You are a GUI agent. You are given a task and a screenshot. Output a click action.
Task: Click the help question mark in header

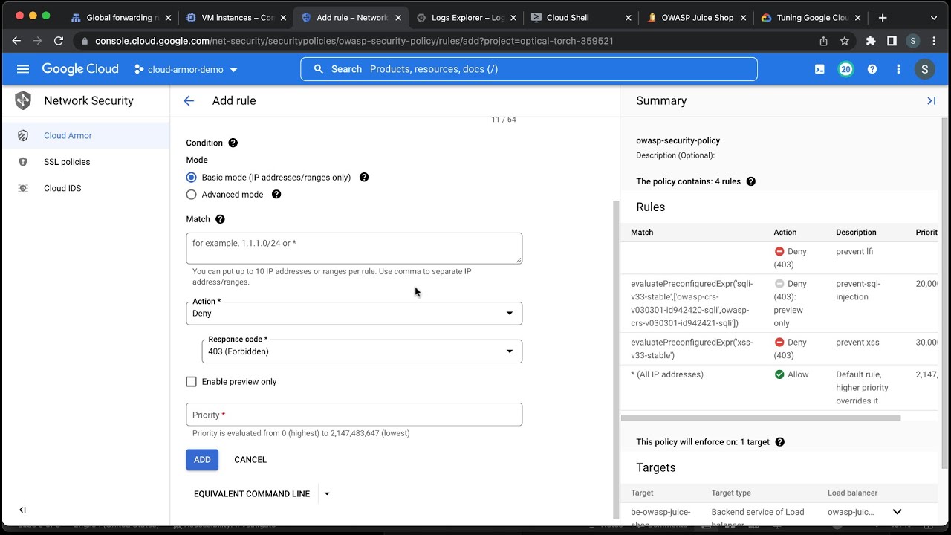pos(872,69)
